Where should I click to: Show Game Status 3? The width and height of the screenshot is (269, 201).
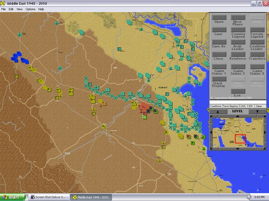257,67
